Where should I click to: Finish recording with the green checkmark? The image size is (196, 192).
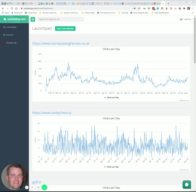point(44,187)
